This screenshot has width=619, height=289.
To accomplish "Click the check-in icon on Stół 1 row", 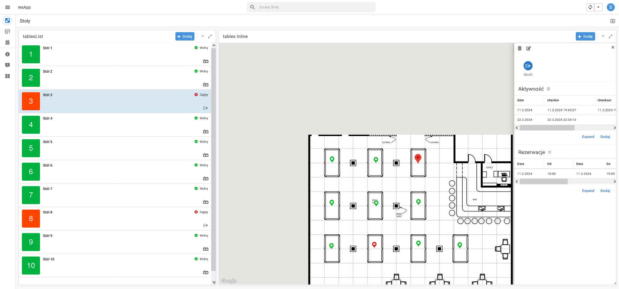I will (x=205, y=61).
